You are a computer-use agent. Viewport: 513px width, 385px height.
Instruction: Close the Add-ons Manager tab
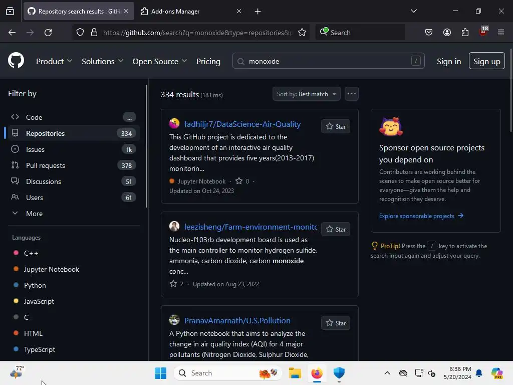point(239,11)
